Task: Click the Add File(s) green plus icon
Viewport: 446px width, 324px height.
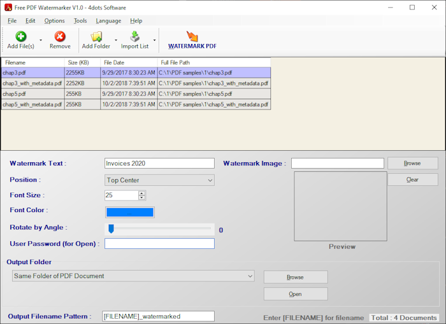Action: [21, 36]
